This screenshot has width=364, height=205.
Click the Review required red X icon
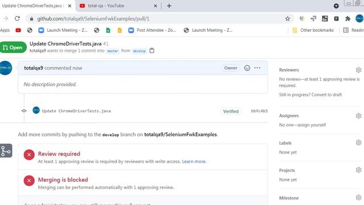coord(29,155)
